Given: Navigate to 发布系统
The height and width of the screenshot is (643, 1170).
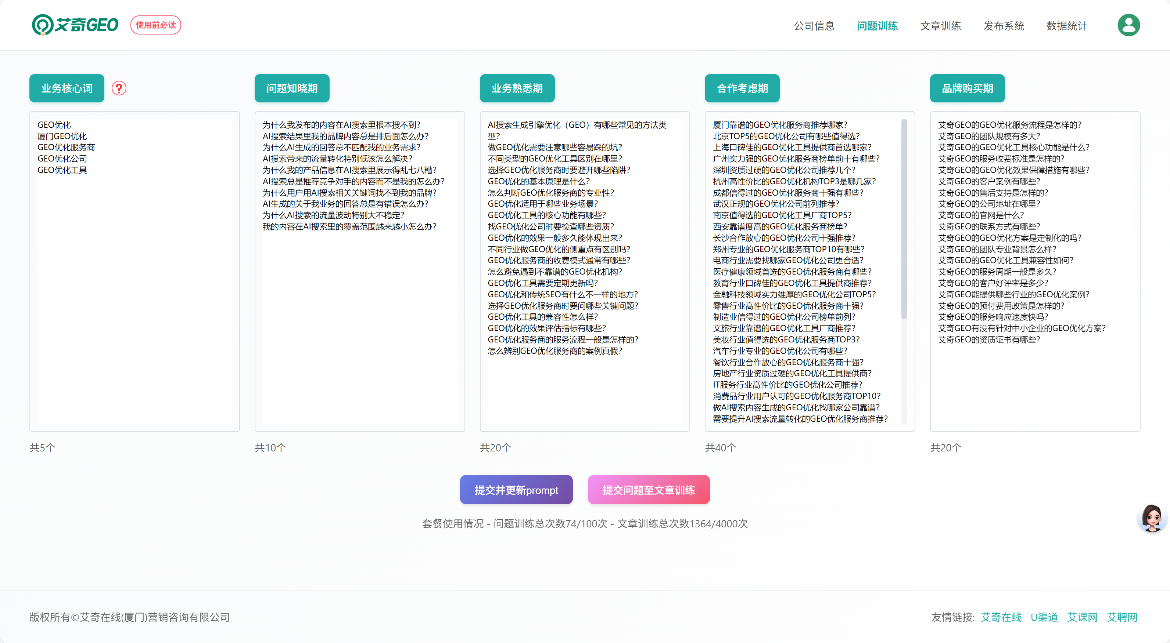Looking at the screenshot, I should (1003, 26).
